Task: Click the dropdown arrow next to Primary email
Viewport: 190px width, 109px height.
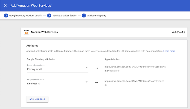Action: (87, 68)
